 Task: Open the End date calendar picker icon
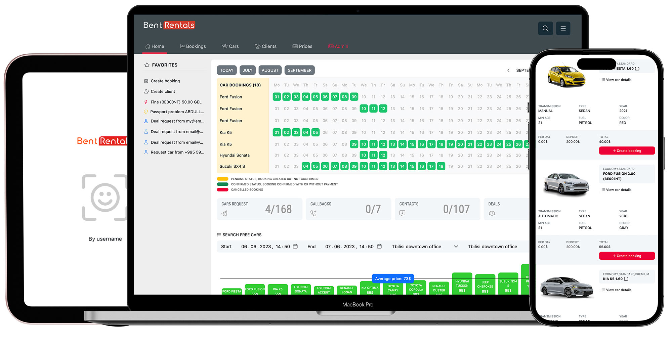click(x=379, y=247)
